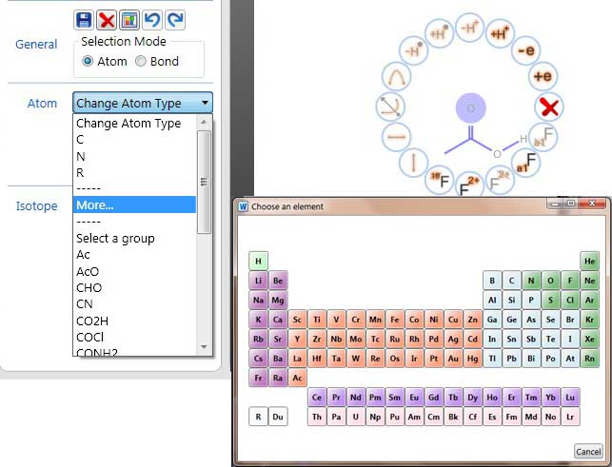612x467 pixels.
Task: Click the isotope 18F radial button
Action: pos(440,180)
